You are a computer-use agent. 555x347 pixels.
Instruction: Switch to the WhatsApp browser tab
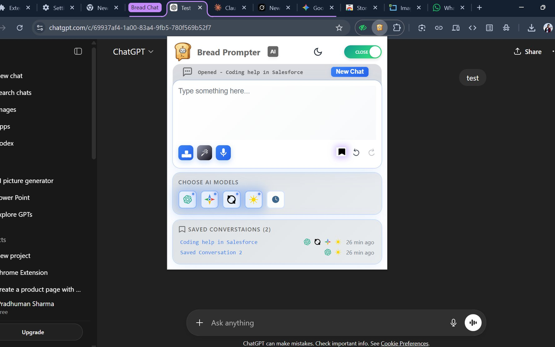448,8
